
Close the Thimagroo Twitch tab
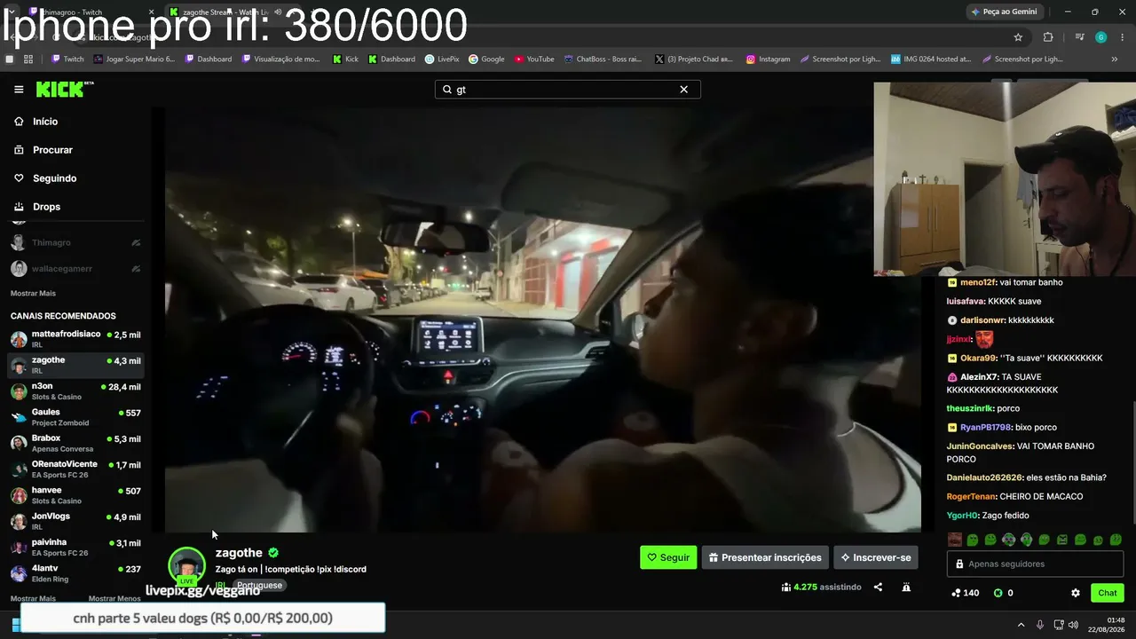152,12
